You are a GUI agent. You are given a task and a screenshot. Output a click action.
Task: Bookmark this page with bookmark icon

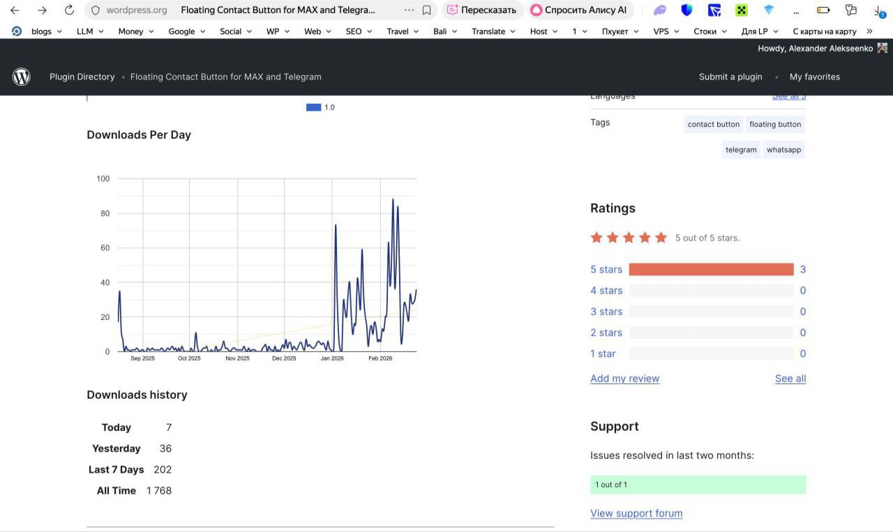426,10
